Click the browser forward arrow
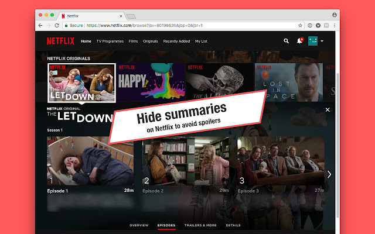The height and width of the screenshot is (234, 375). tap(49, 25)
